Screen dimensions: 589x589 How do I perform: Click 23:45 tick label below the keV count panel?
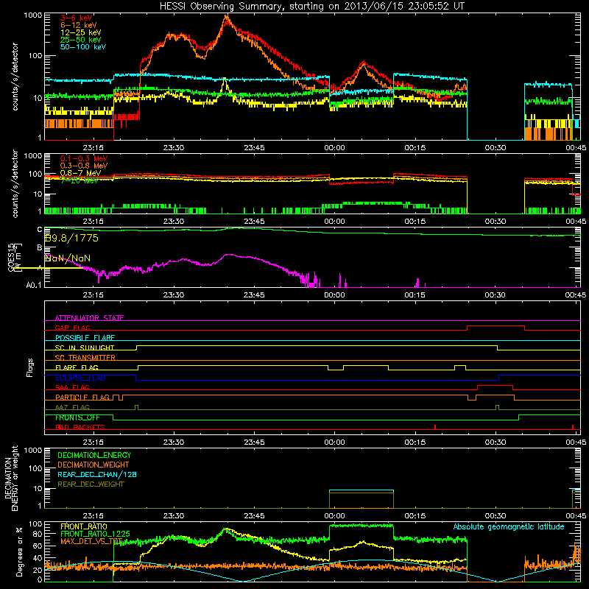coord(254,148)
